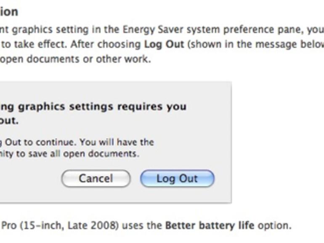Image resolution: width=324 pixels, height=243 pixels.
Task: Click the dialog title about graphics settings
Action: tap(93, 106)
